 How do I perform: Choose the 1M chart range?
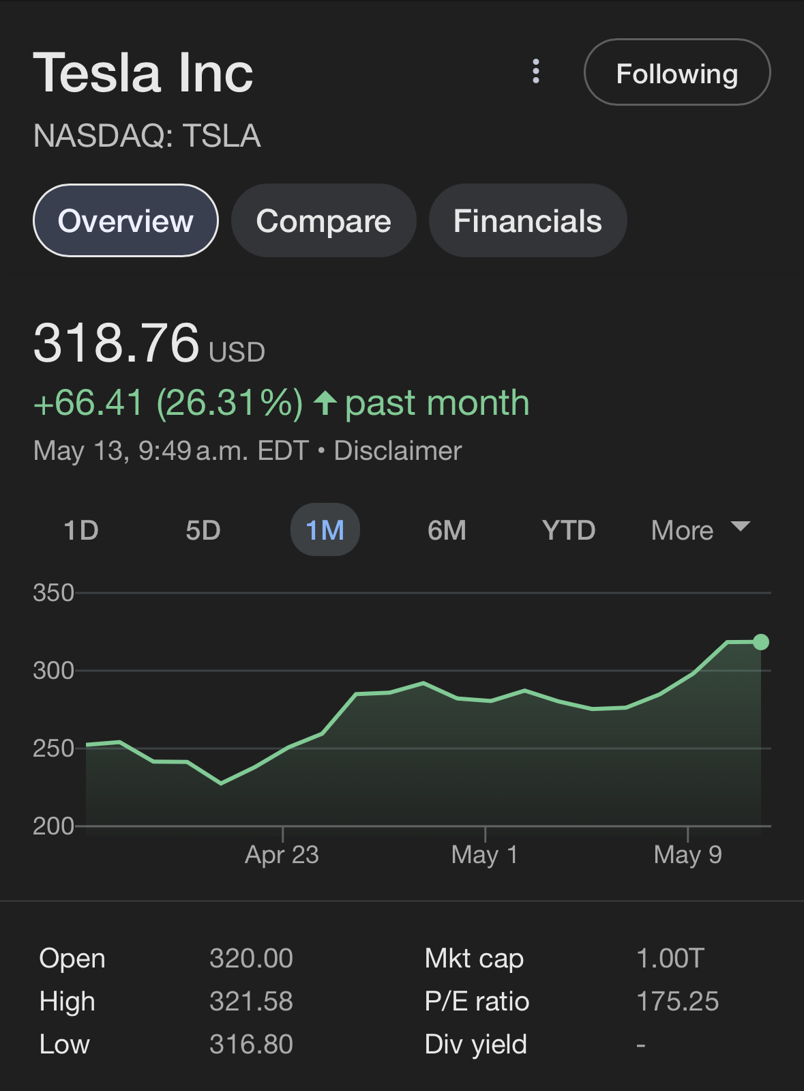(x=325, y=530)
